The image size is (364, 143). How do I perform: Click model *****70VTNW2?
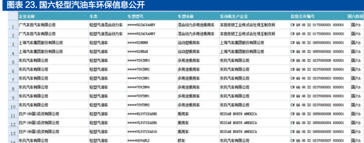pyautogui.click(x=138, y=105)
